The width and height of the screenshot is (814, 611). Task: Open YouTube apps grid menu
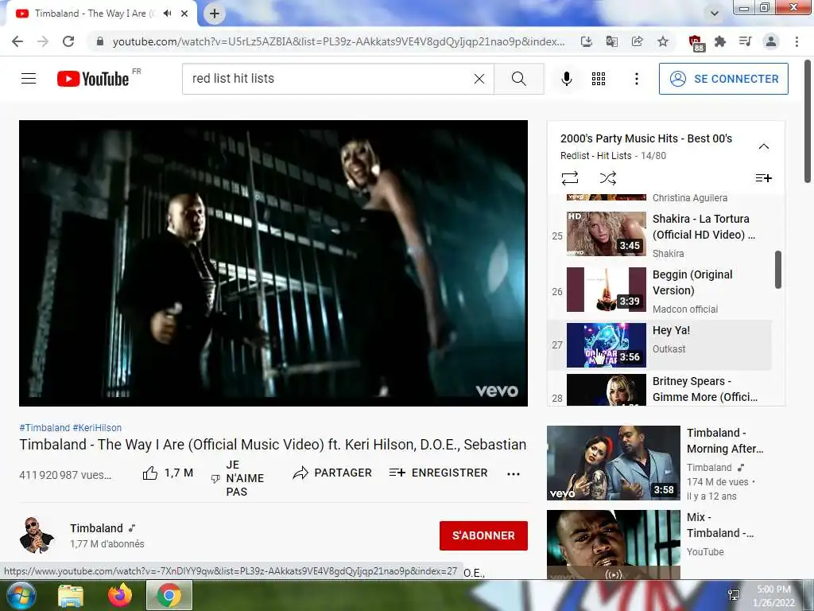coord(599,79)
